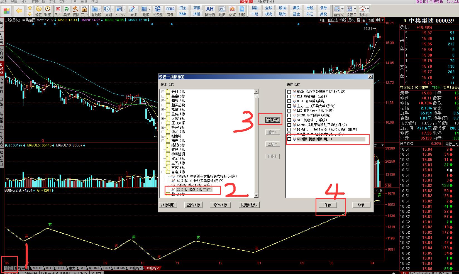Screen dimensions: 459x274
Task: Click the 恢复到默认 button
Action: coord(249,205)
